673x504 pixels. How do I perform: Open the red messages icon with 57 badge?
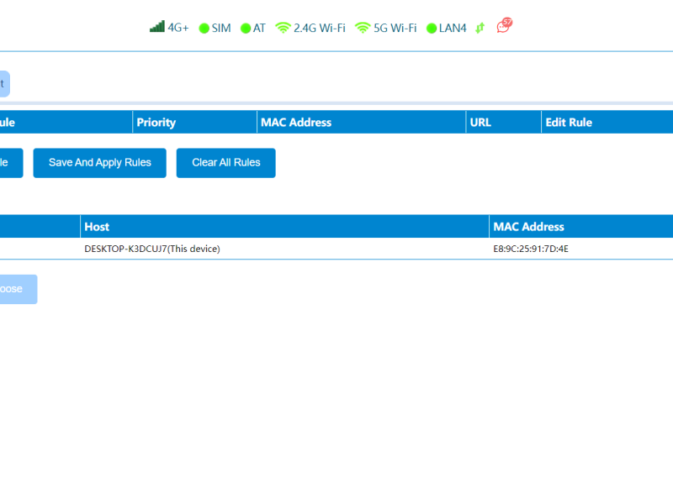tap(504, 26)
